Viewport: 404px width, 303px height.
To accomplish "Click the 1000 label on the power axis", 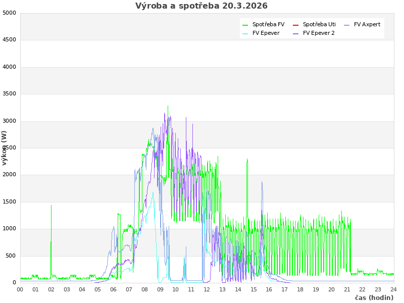I will click(9, 229).
